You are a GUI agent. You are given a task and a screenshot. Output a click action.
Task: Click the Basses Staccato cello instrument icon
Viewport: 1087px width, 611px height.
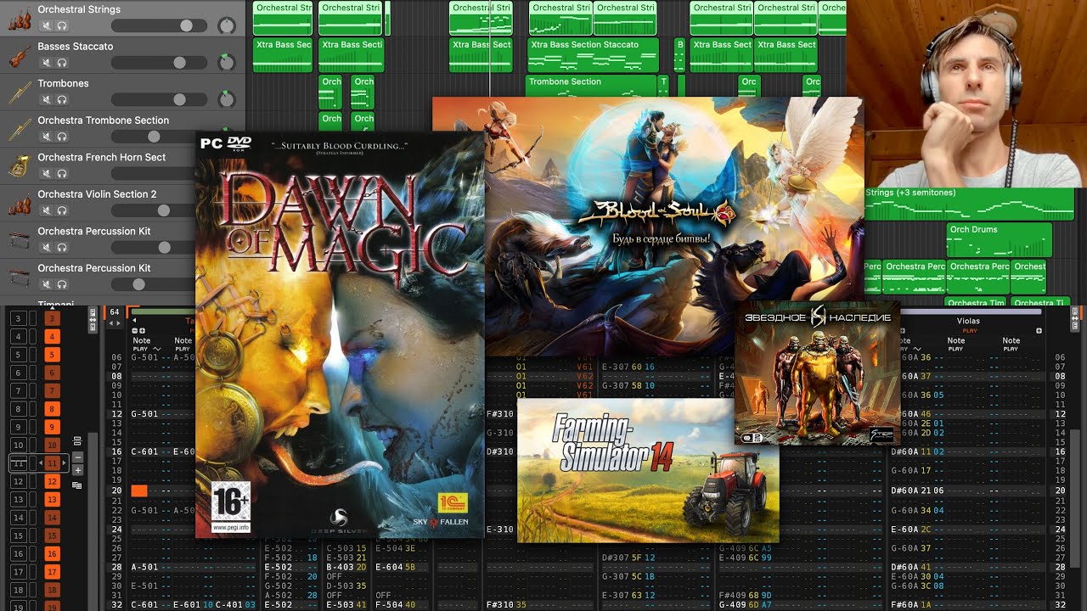[x=20, y=55]
